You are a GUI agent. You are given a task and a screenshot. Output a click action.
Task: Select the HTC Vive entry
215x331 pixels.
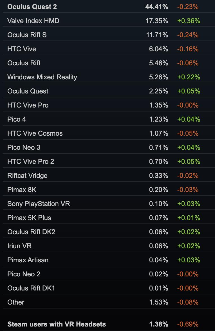(x=22, y=49)
